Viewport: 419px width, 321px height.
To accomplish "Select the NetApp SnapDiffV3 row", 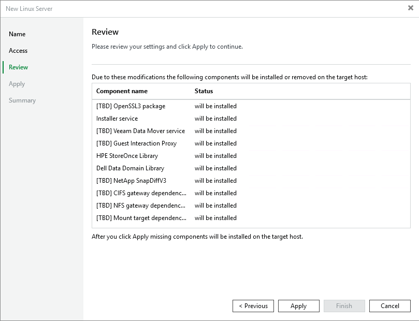I will (131, 181).
